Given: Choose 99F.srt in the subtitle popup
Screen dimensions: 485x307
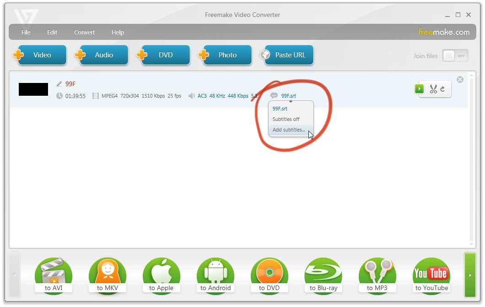Looking at the screenshot, I should 280,109.
